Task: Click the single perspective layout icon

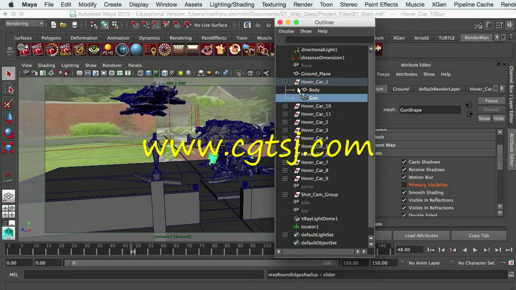Action: [8, 196]
